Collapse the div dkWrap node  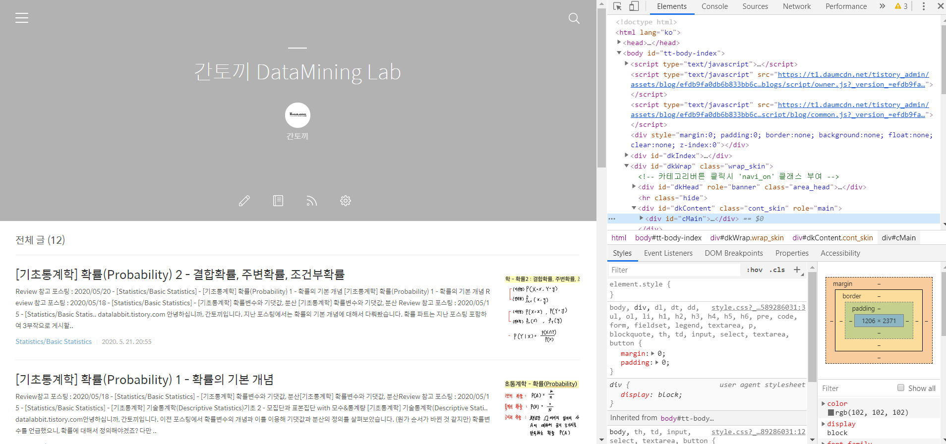pos(627,166)
